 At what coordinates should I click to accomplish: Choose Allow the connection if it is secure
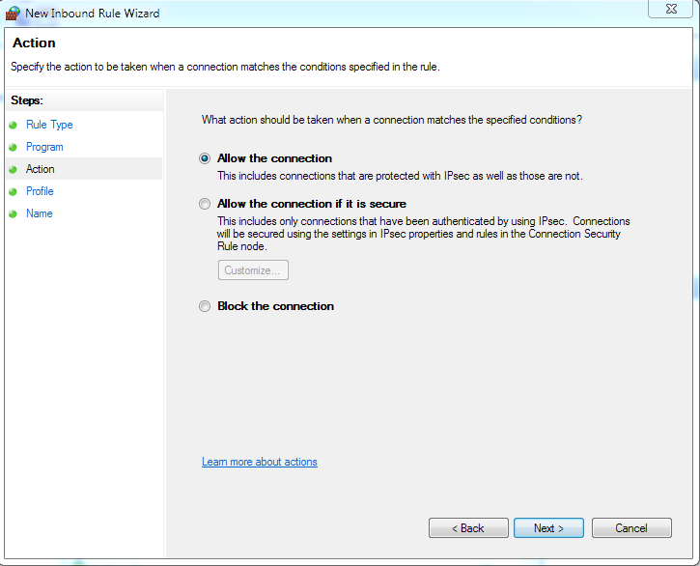[x=205, y=204]
